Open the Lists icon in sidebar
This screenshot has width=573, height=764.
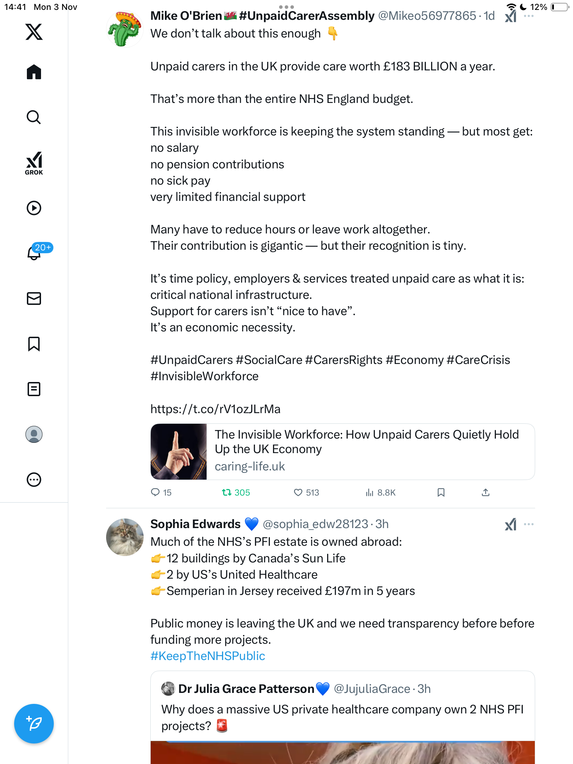(x=34, y=389)
